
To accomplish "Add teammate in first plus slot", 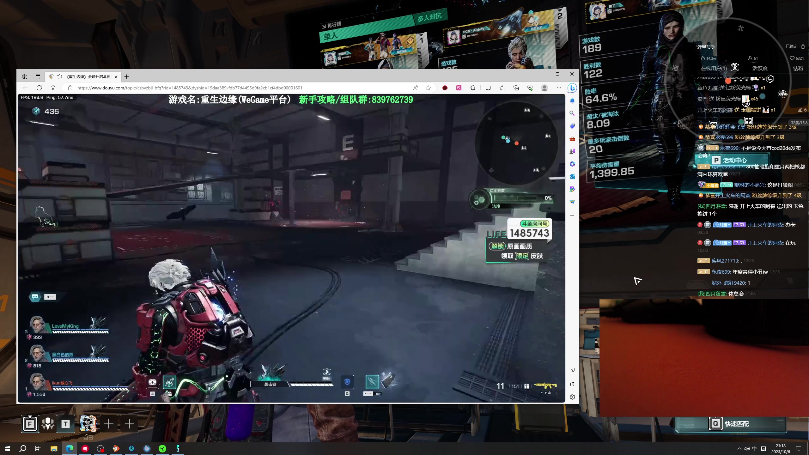I will (109, 424).
